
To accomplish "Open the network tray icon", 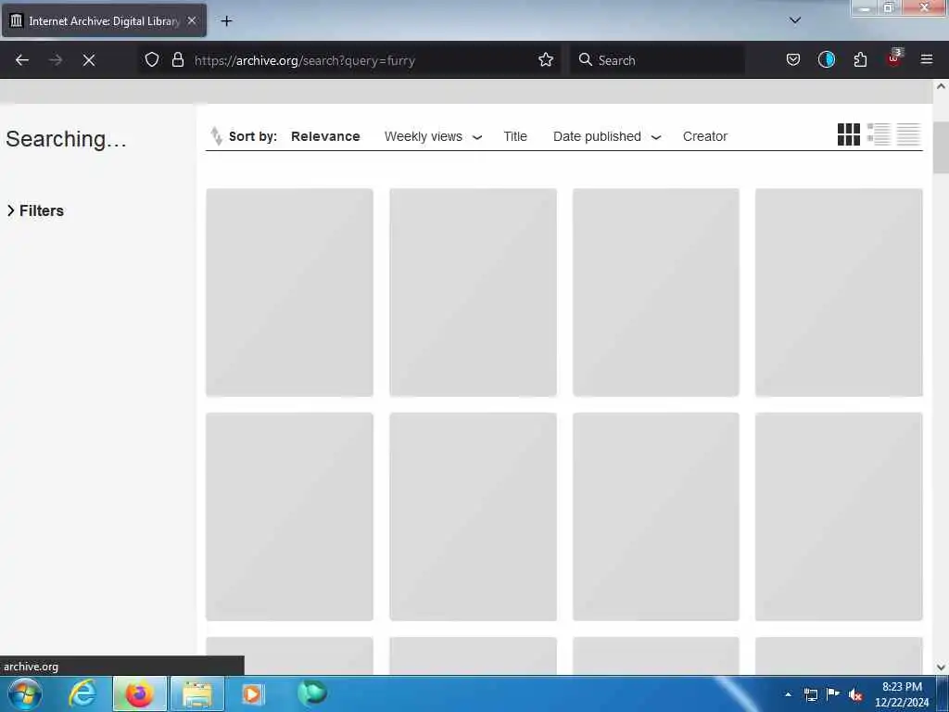I will click(x=810, y=693).
